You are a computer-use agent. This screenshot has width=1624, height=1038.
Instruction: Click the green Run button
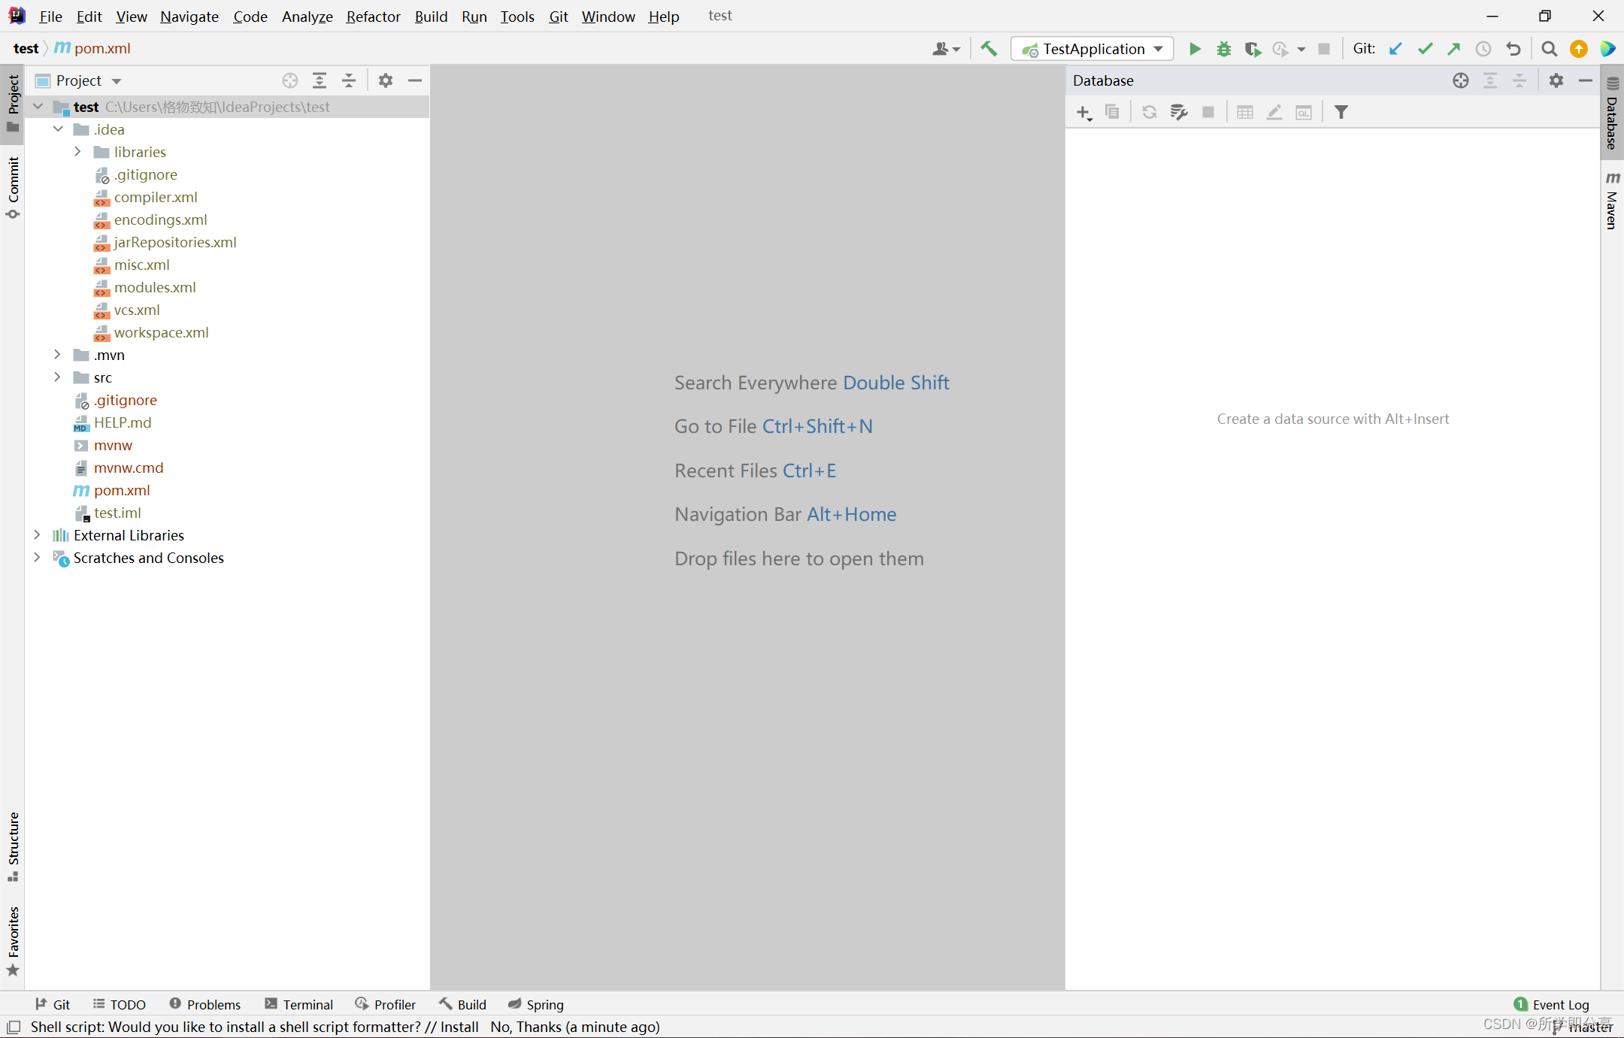pyautogui.click(x=1195, y=49)
